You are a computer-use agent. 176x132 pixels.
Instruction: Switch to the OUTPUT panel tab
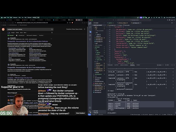(116, 65)
